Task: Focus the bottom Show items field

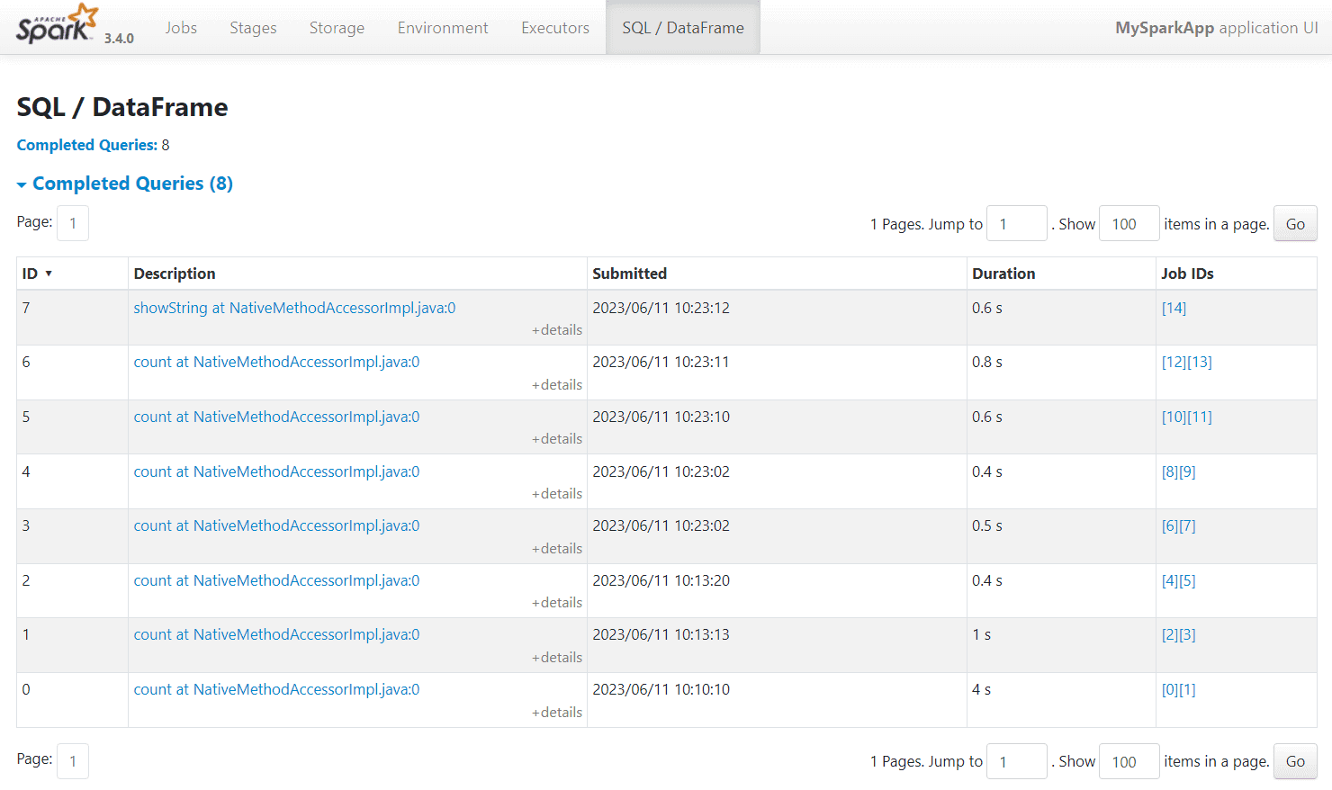Action: (x=1129, y=761)
